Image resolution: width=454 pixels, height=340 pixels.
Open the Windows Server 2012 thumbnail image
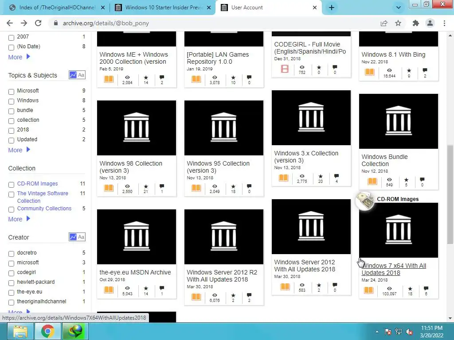tap(311, 227)
